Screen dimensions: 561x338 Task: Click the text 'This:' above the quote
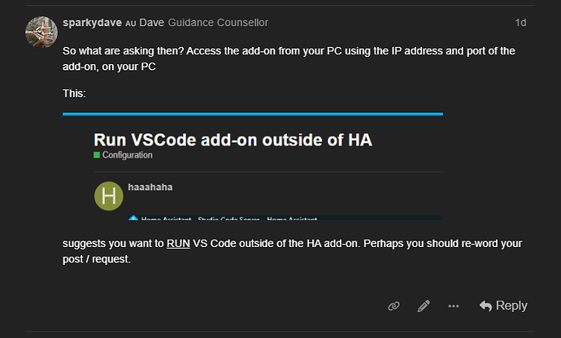pos(75,94)
